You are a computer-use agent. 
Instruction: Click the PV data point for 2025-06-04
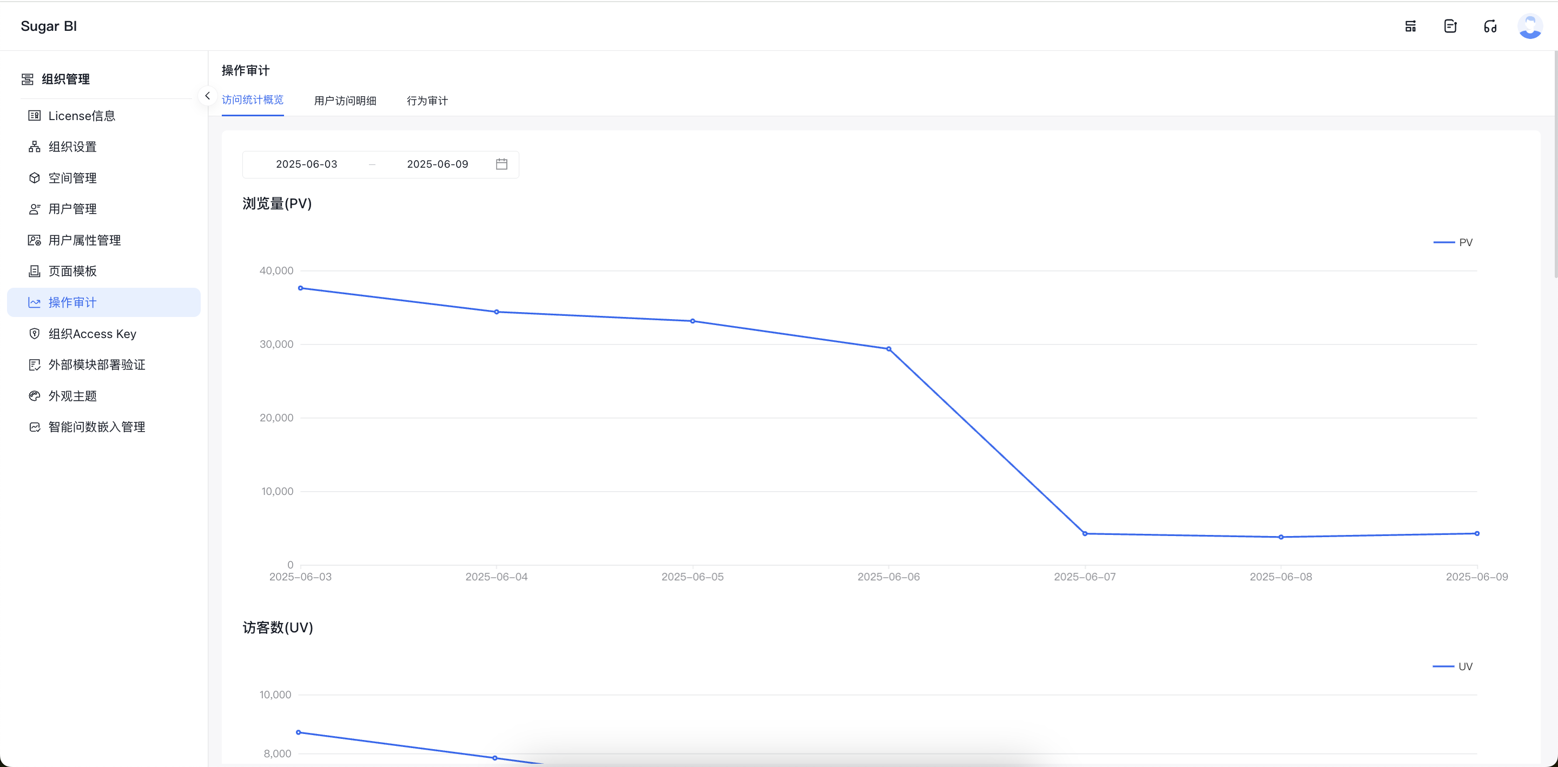[497, 312]
